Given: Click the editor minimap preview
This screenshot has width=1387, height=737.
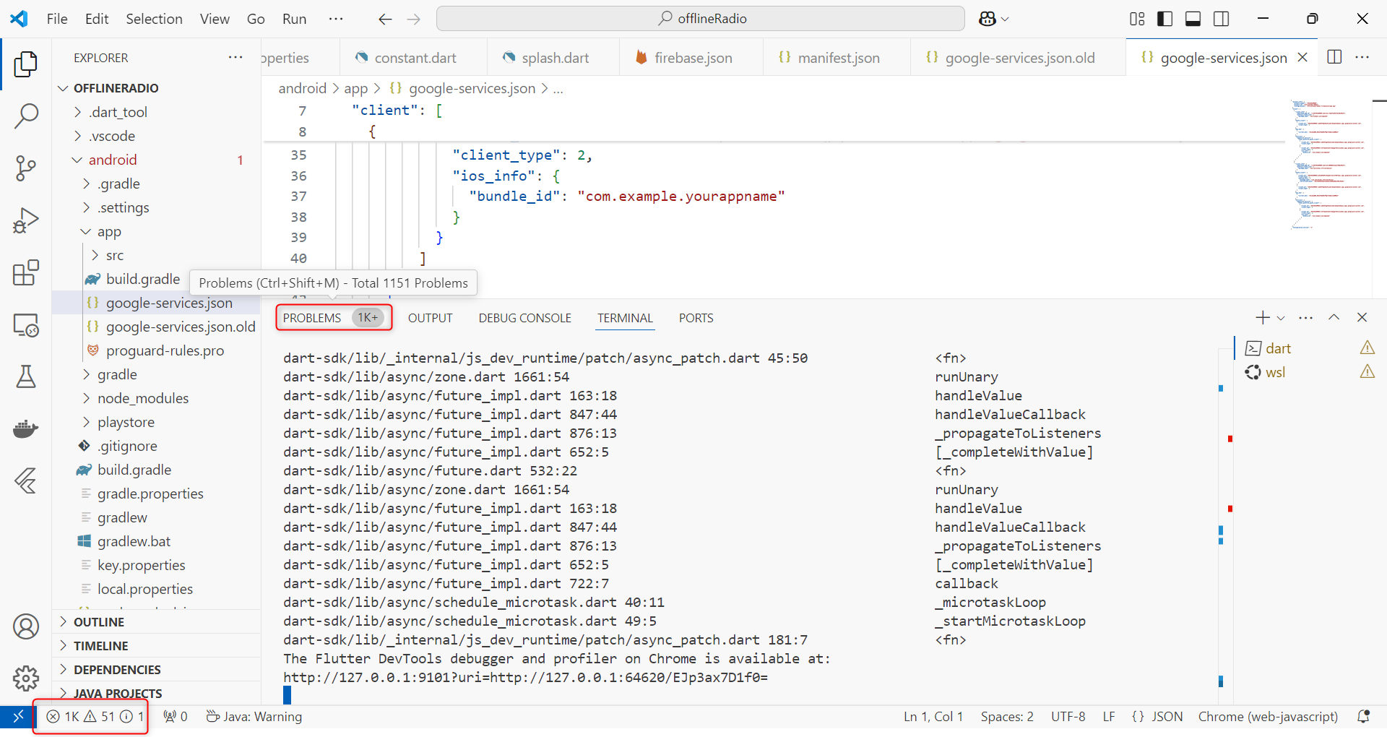Looking at the screenshot, I should coord(1328,165).
